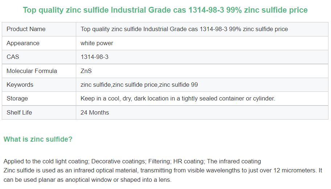331x189 pixels.
Task: Click the storage instructions text
Action: 178,98
